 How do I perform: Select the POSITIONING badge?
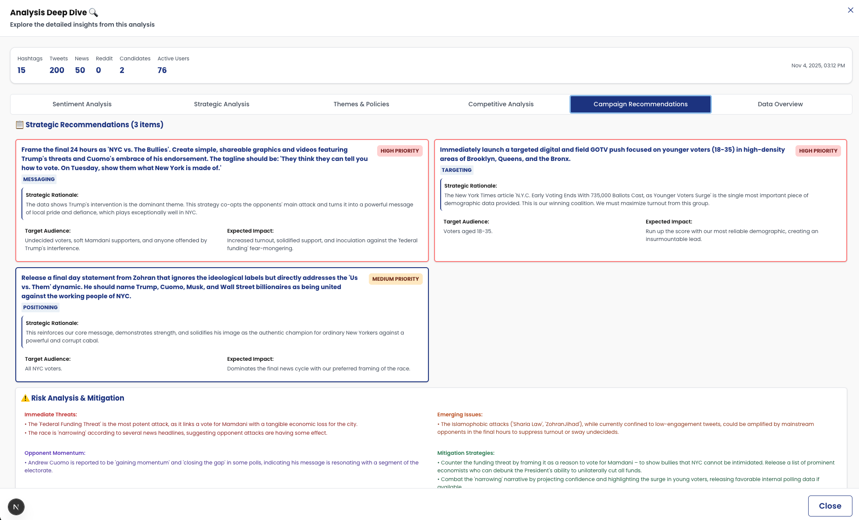point(41,307)
